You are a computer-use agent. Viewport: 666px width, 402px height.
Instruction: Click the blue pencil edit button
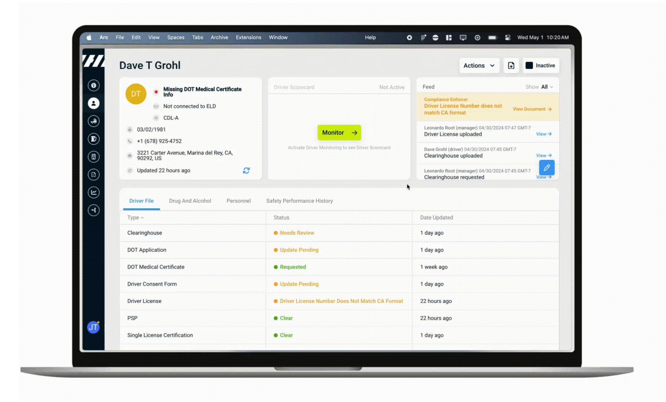(546, 168)
